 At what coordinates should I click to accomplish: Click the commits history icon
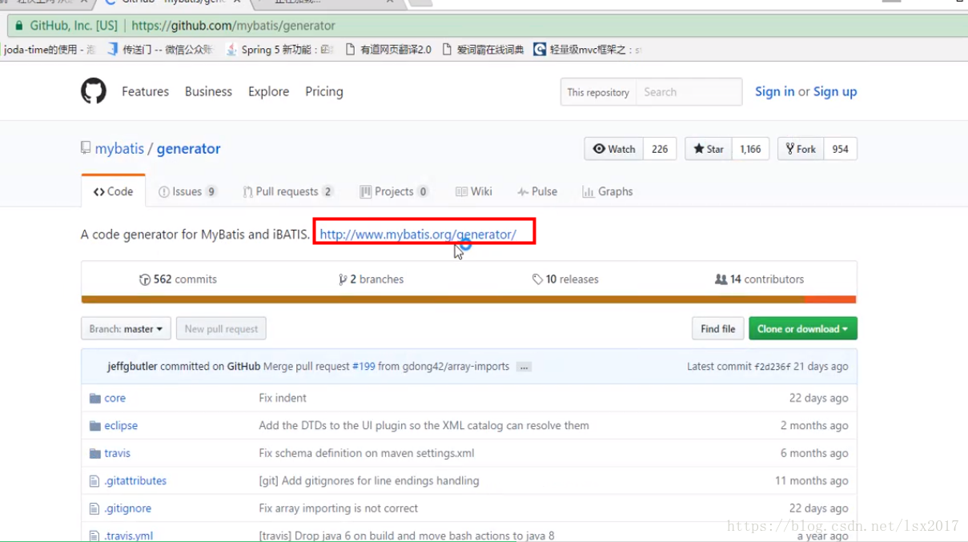coord(145,279)
